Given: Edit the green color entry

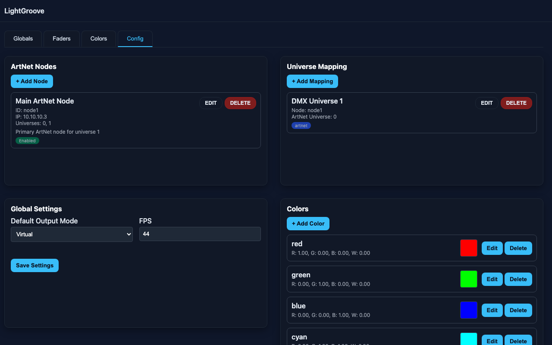Looking at the screenshot, I should [492, 279].
